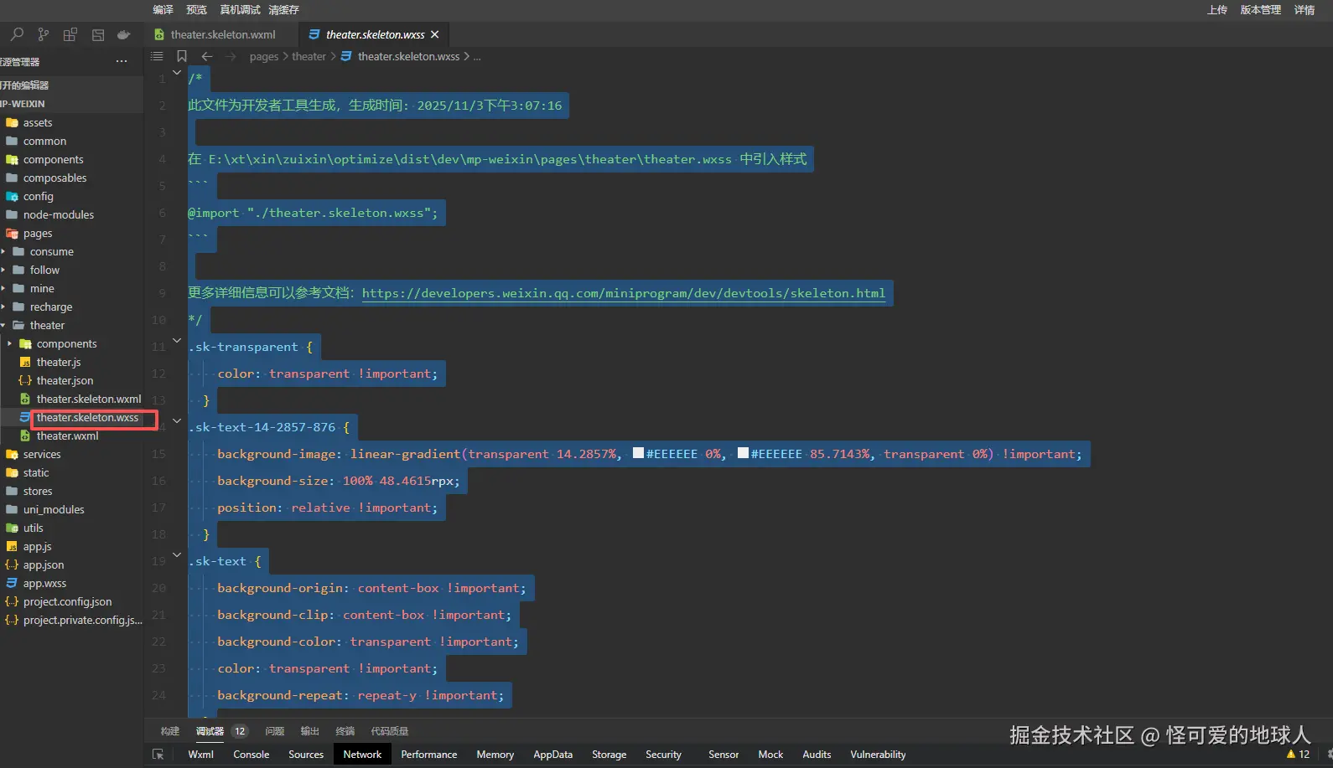The height and width of the screenshot is (768, 1333).
Task: Expand the consume folder arrow
Action: coord(3,252)
